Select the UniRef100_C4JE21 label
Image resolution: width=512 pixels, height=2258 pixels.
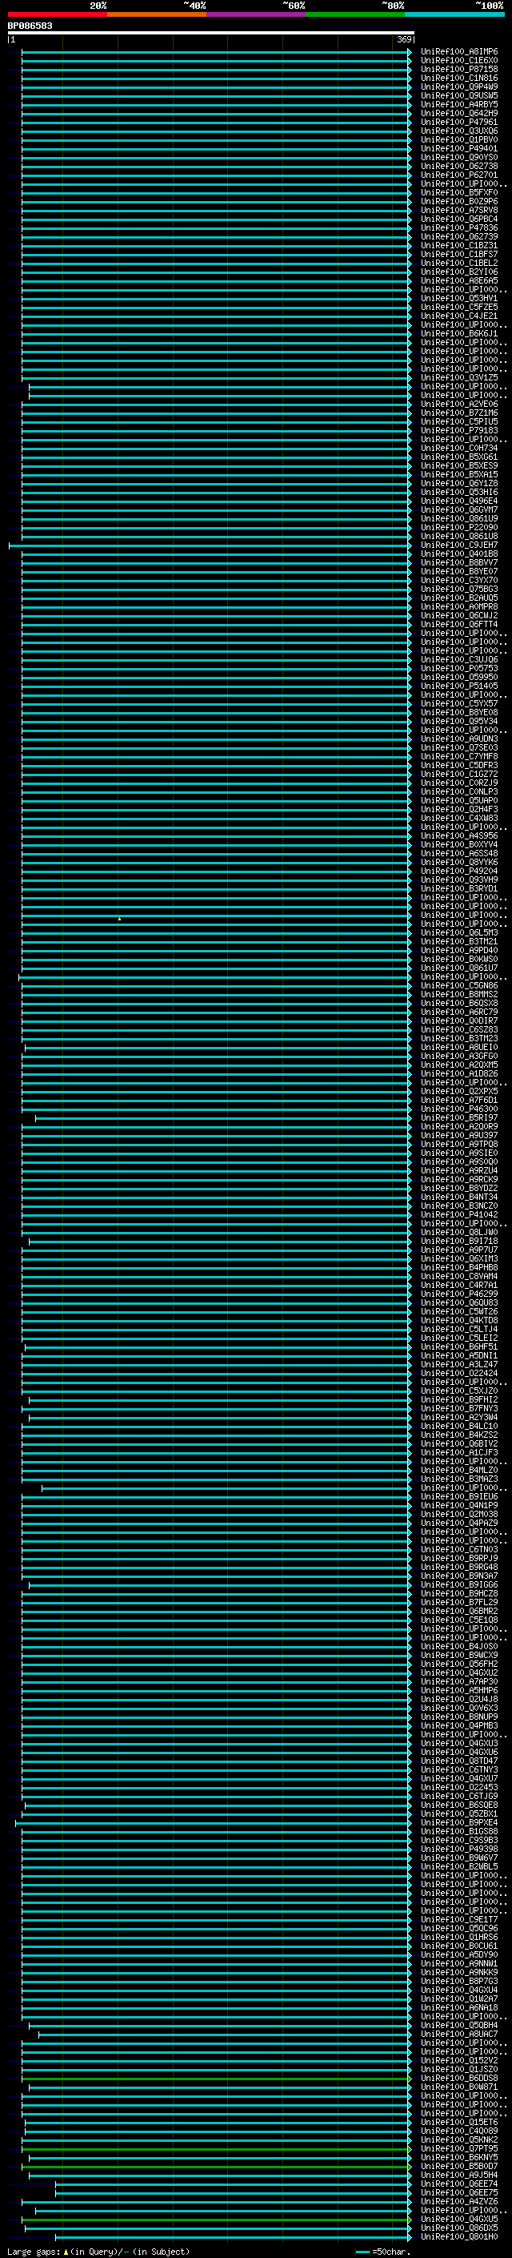[459, 316]
